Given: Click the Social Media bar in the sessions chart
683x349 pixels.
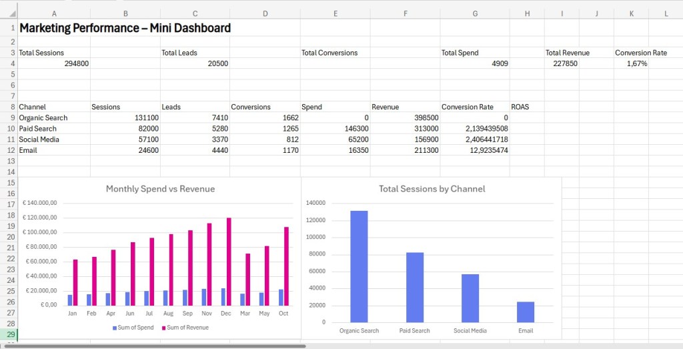Looking at the screenshot, I should click(x=470, y=298).
